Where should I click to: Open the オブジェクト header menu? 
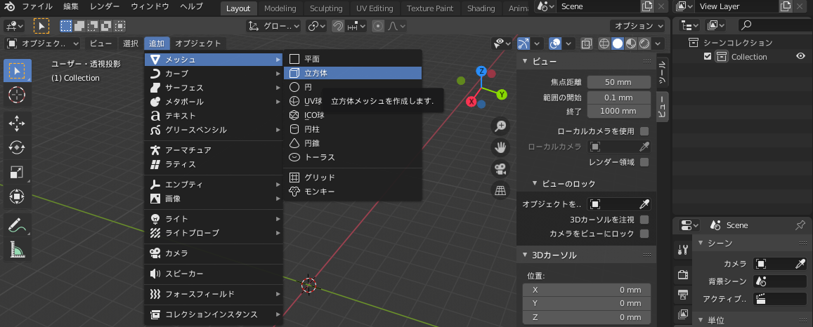click(198, 44)
